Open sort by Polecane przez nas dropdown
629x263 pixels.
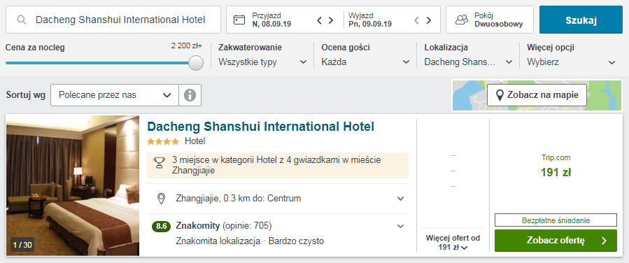pyautogui.click(x=115, y=95)
